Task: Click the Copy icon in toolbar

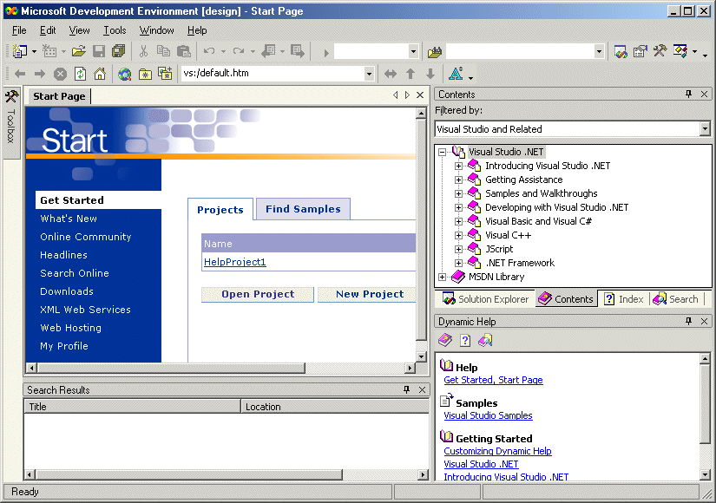Action: (x=163, y=51)
